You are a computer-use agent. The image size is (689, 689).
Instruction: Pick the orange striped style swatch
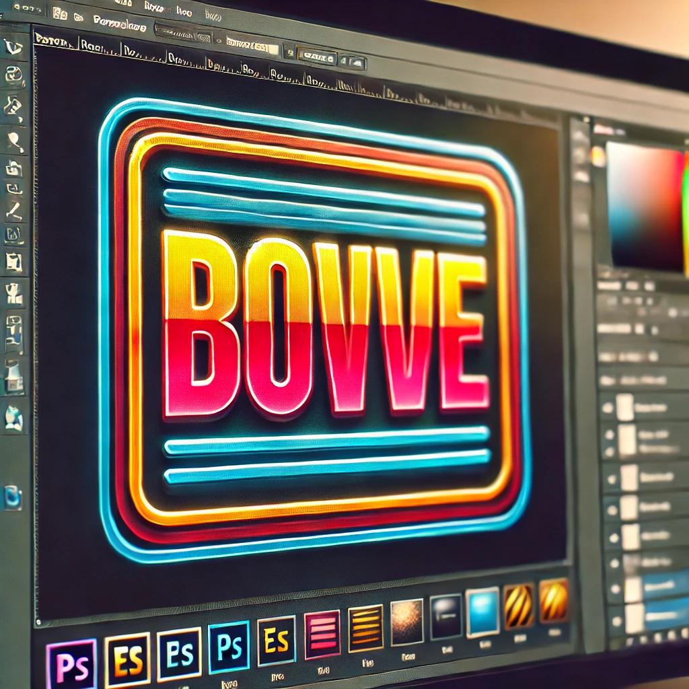click(365, 628)
